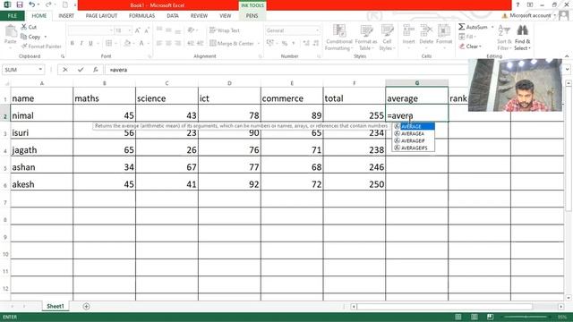Click into the formula bar input

pos(286,70)
